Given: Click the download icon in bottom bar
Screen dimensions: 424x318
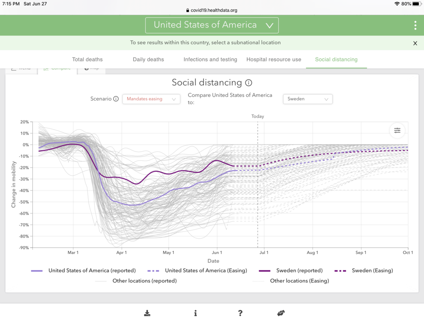Looking at the screenshot, I should click(x=147, y=313).
